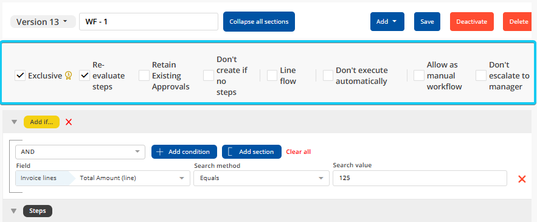Viewport: 537px width, 222px height.
Task: Collapse the Steps section triangle
Action: [x=14, y=211]
